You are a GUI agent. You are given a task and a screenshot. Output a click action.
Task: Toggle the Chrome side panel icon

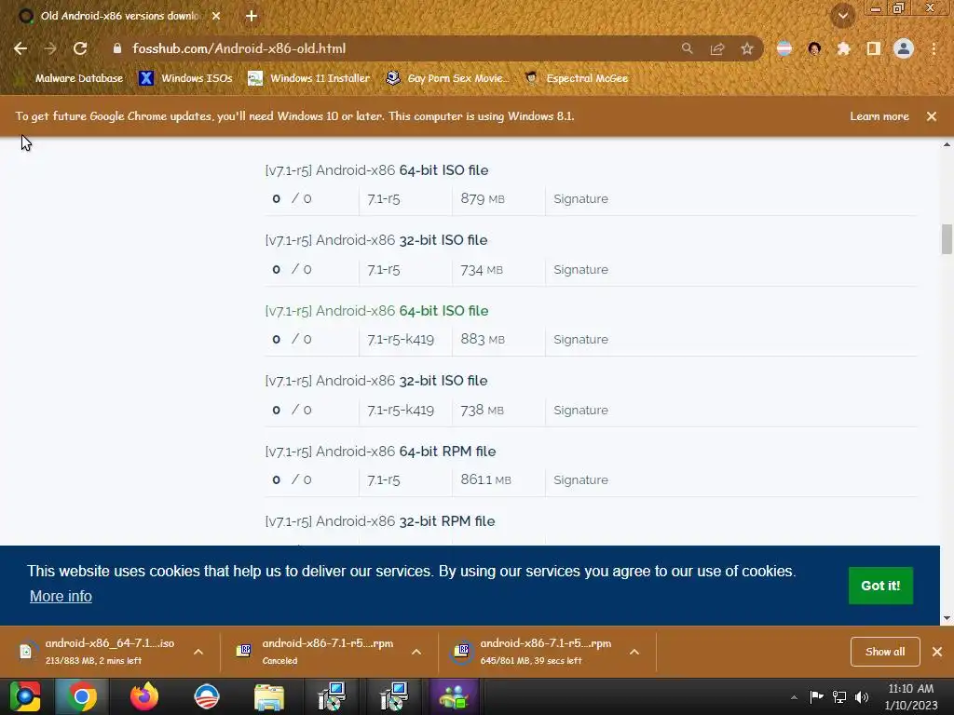coord(874,48)
